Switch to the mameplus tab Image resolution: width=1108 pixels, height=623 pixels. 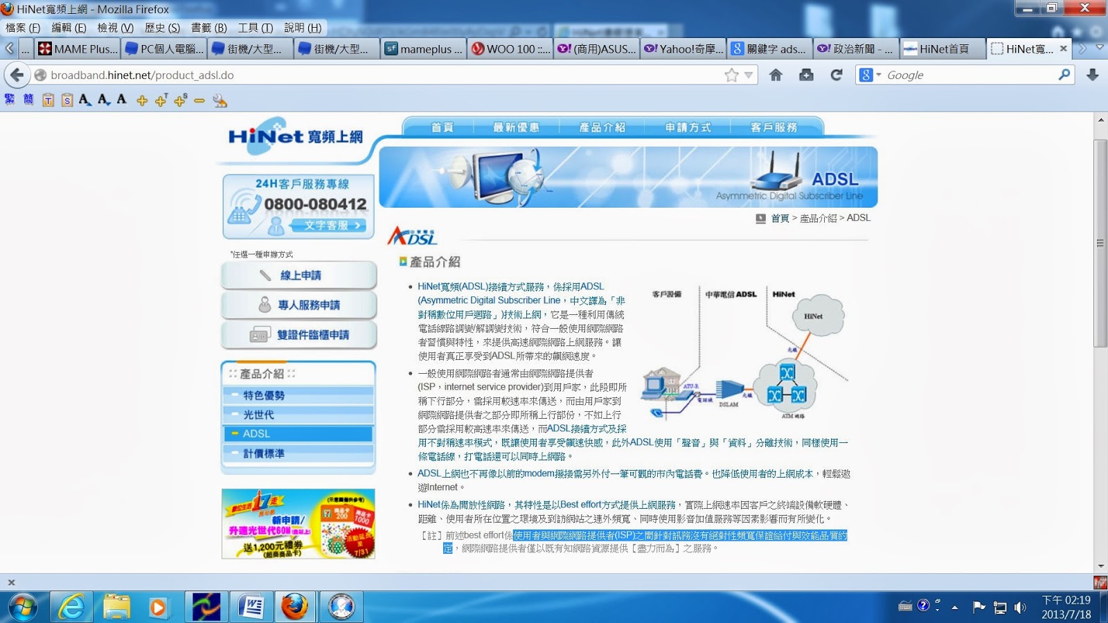coord(425,48)
